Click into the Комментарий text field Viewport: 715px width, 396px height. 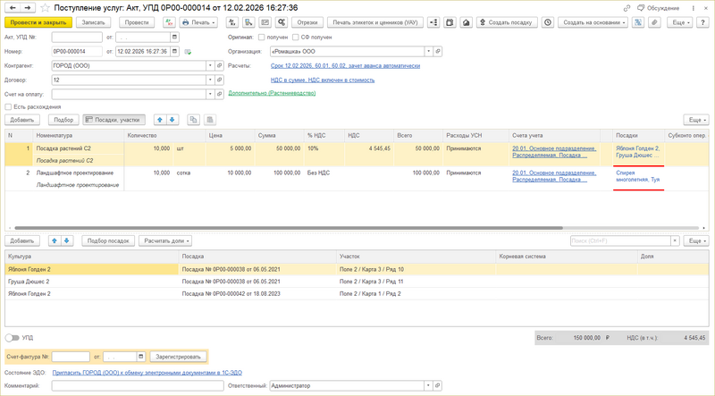[157, 386]
